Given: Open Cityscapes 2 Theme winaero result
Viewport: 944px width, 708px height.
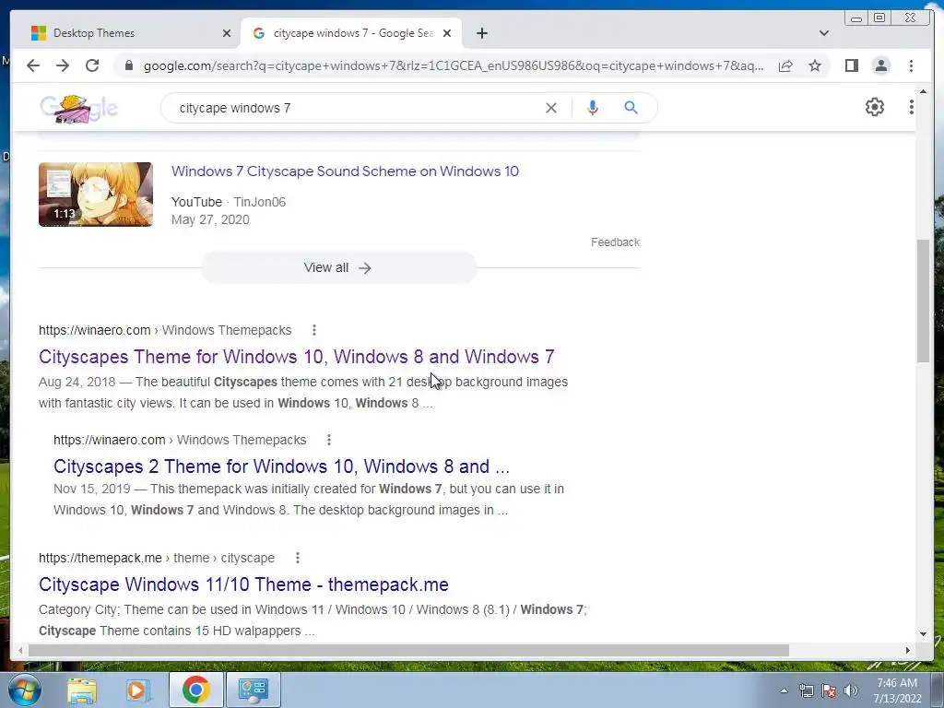Looking at the screenshot, I should point(281,466).
